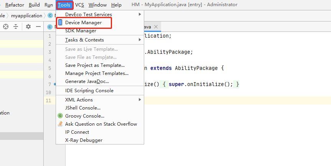This screenshot has height=166, width=331.
Task: Select Device Manager menu entry
Action: [x=100, y=22]
